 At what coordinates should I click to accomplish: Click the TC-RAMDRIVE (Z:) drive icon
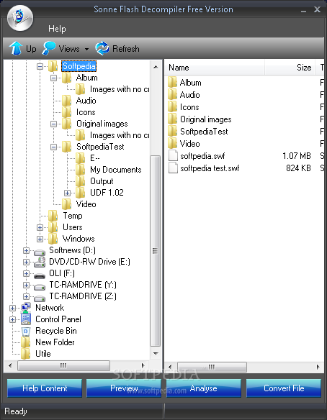40,298
